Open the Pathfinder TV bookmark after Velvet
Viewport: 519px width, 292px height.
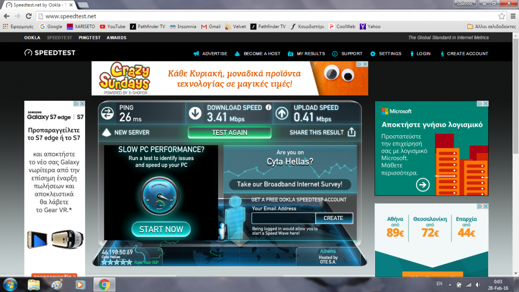click(x=268, y=26)
